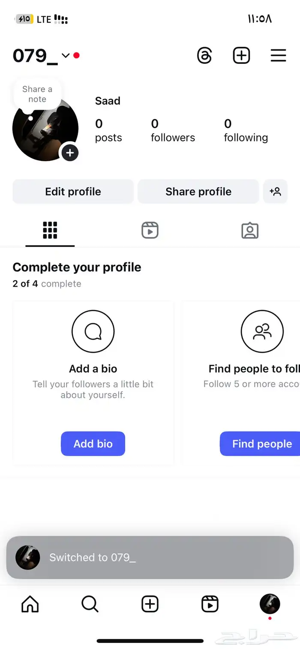Expand the 079_ account switcher chevron

(x=66, y=55)
